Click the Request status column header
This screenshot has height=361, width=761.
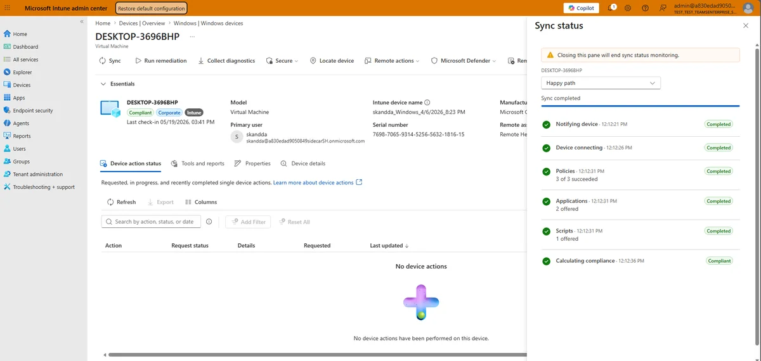[190, 245]
